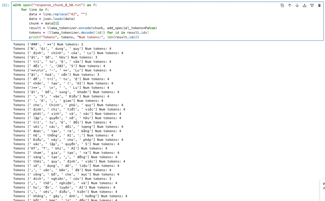Click output line with 'HT', 'T' tokens
The image size is (325, 201).
pos(60,148)
